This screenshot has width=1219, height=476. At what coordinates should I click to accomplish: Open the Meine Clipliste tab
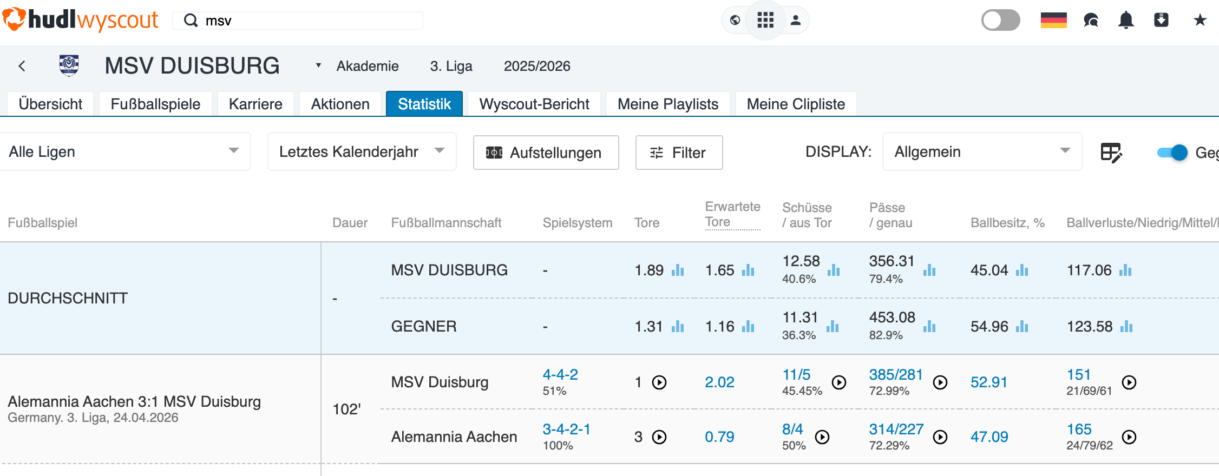796,104
